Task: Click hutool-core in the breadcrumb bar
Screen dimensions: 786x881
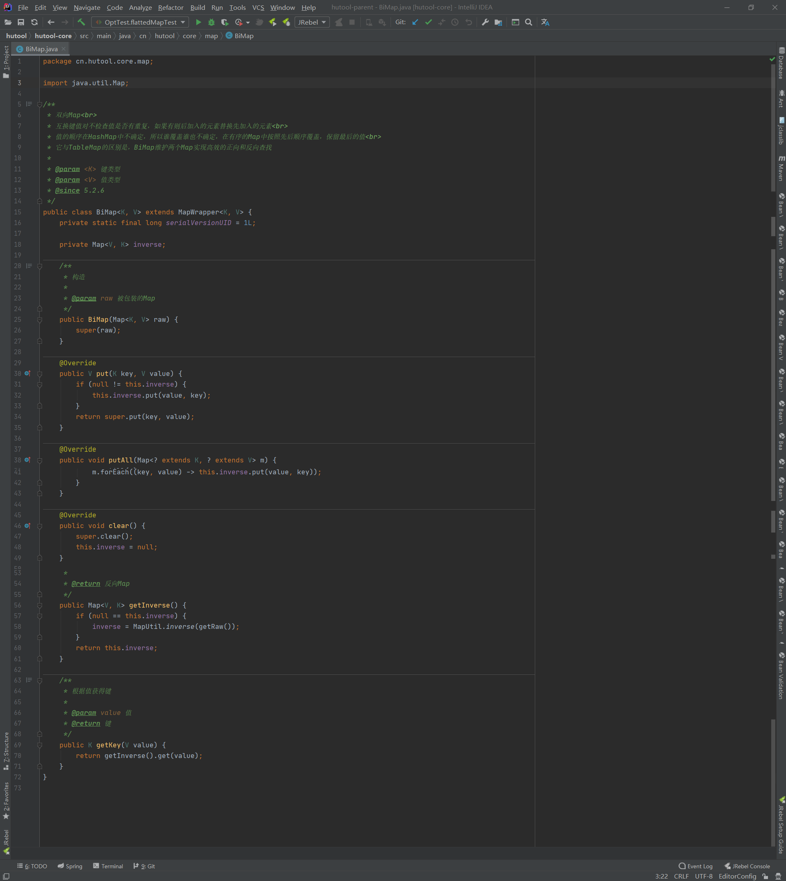Action: [x=53, y=36]
